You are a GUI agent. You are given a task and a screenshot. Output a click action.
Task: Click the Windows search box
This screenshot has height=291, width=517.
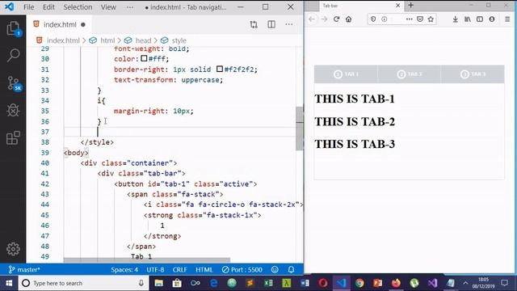pos(84,283)
